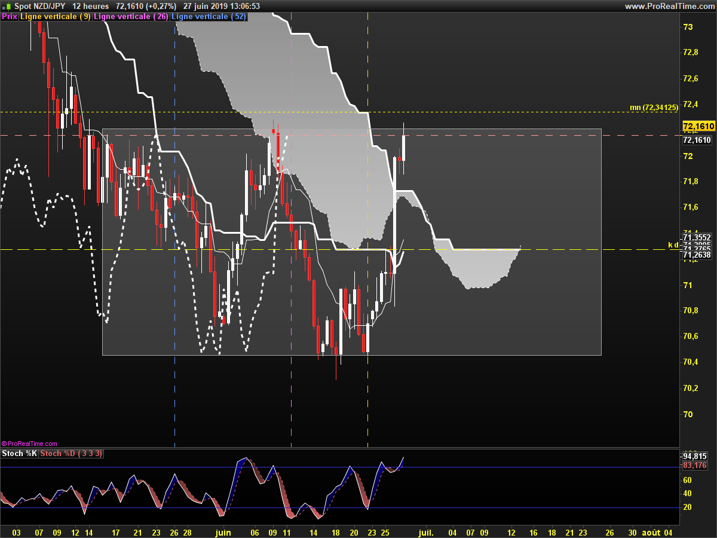Select the Ligne verticale (26) label
Viewport: 717px width, 538px height.
[x=131, y=17]
